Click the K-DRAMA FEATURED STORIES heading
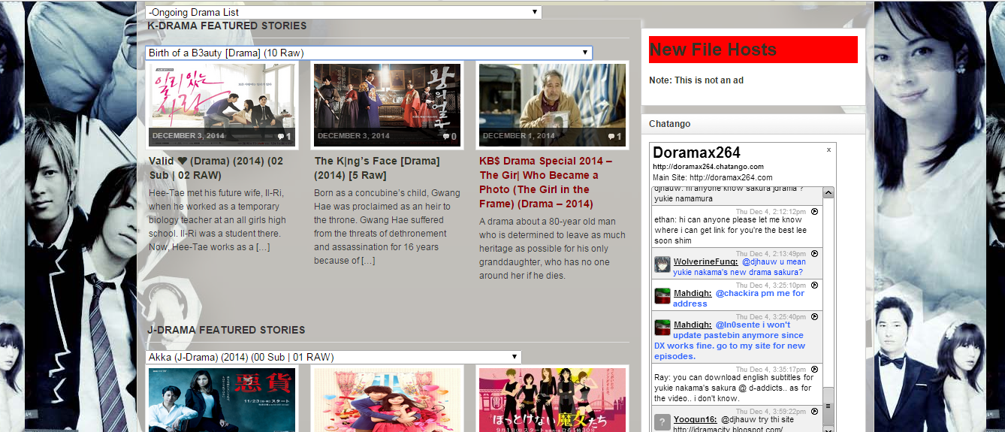This screenshot has height=432, width=1005. tap(227, 26)
